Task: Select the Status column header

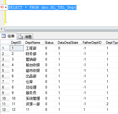Action: (49, 43)
